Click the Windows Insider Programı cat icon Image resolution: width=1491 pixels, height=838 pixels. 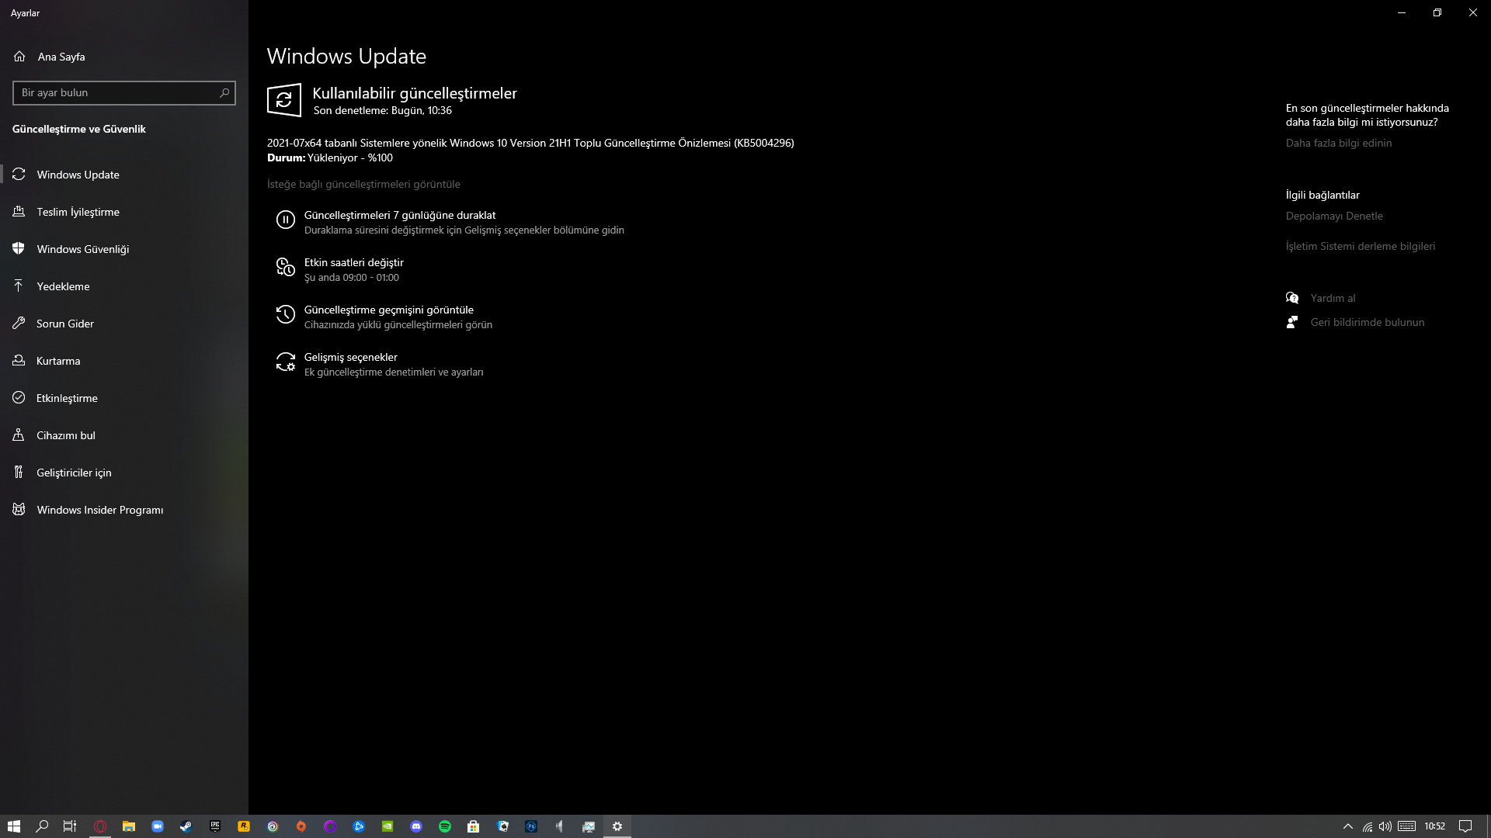pos(19,510)
